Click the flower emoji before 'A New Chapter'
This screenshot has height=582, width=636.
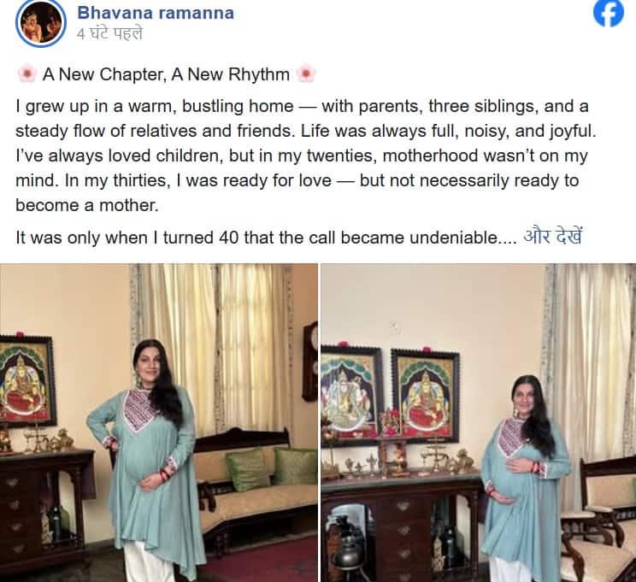(26, 74)
